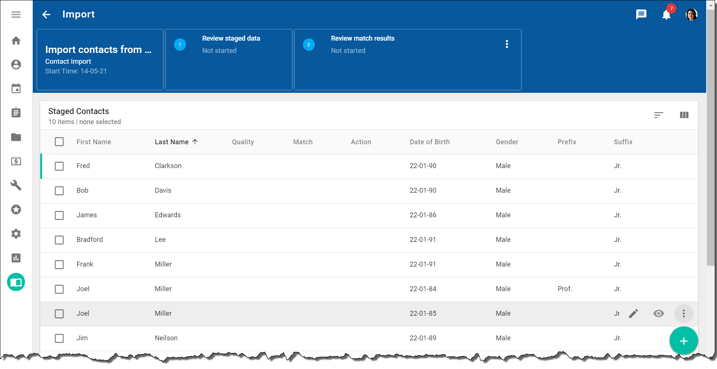Open the column settings icon
The height and width of the screenshot is (369, 717).
pyautogui.click(x=684, y=115)
